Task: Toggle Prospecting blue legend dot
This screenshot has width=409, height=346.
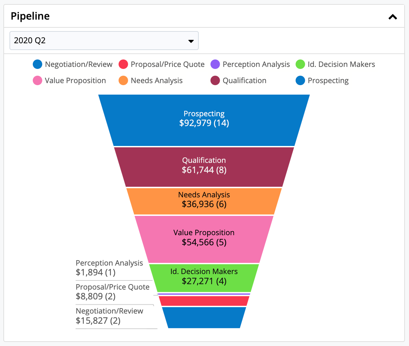Action: (300, 80)
